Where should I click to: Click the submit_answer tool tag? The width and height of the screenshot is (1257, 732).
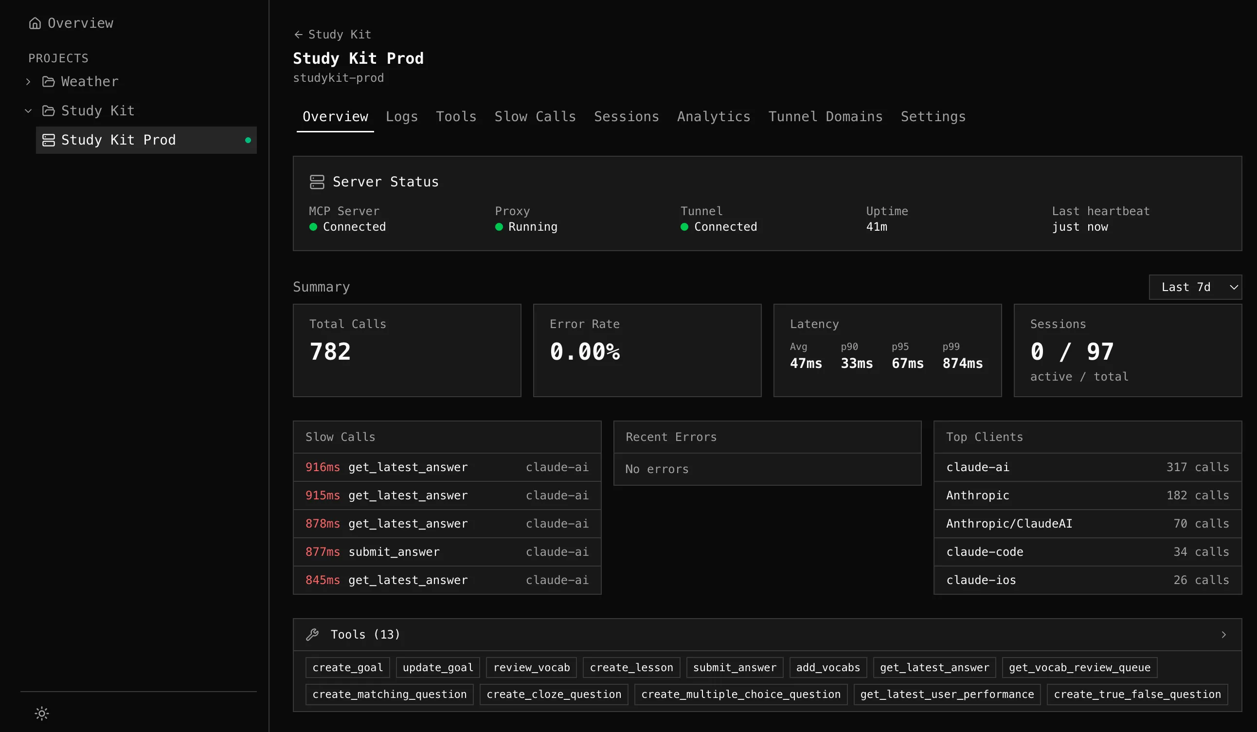735,667
